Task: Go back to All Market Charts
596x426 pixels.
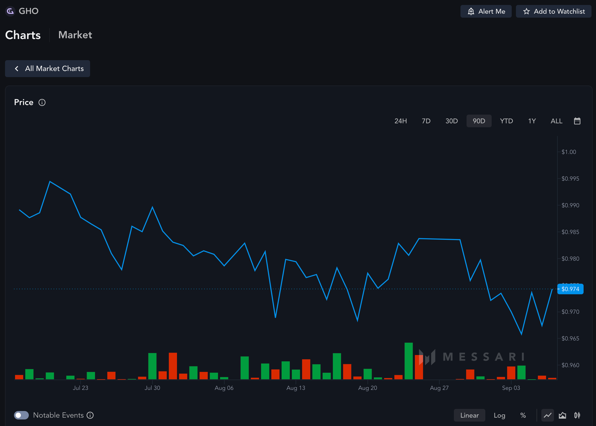Action: 48,69
